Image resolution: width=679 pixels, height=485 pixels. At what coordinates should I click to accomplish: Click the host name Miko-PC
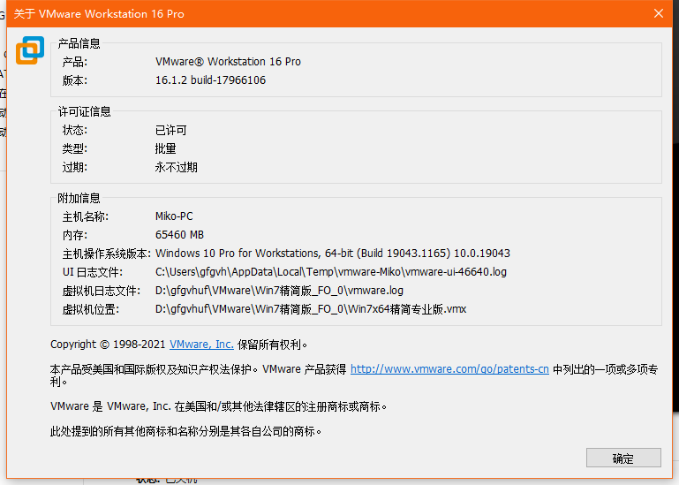[x=174, y=216]
